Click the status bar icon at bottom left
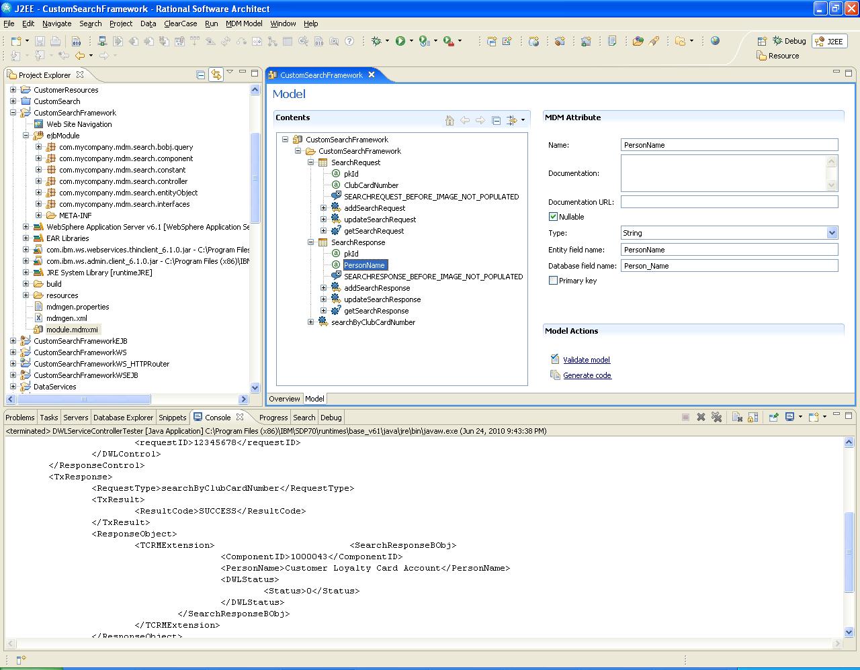The height and width of the screenshot is (670, 860). 20,660
